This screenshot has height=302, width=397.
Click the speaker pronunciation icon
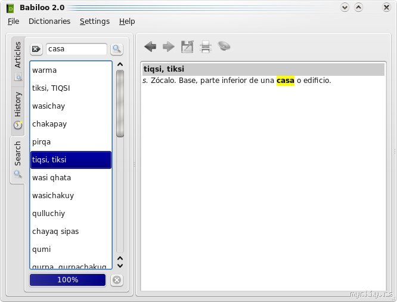click(224, 46)
